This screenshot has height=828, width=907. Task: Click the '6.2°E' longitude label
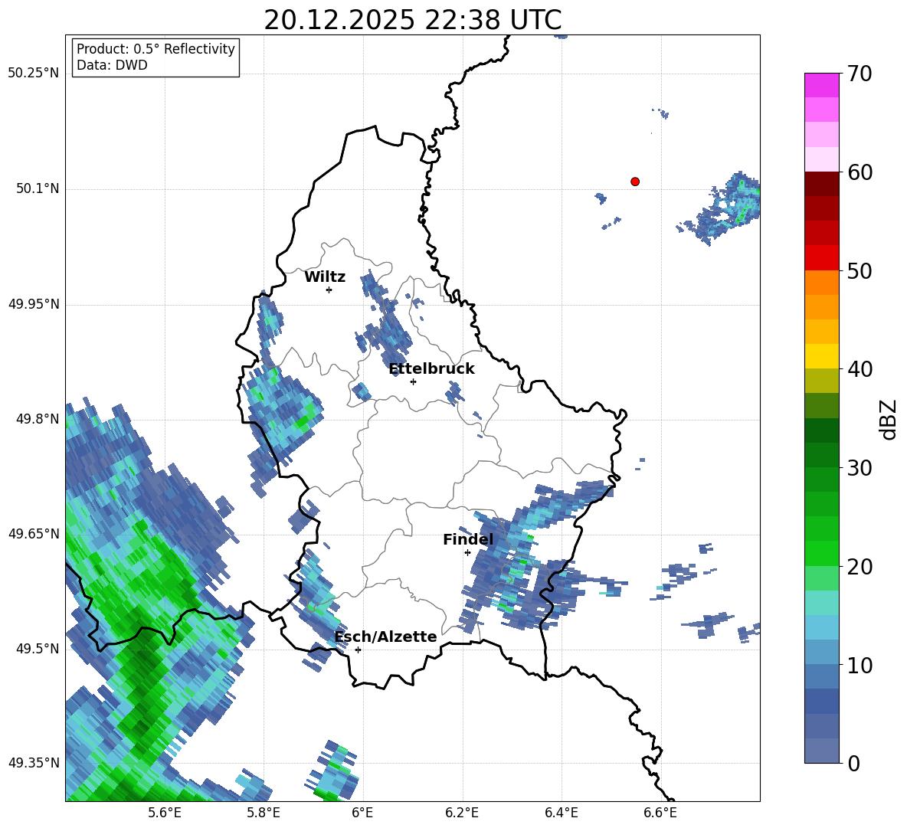[462, 813]
